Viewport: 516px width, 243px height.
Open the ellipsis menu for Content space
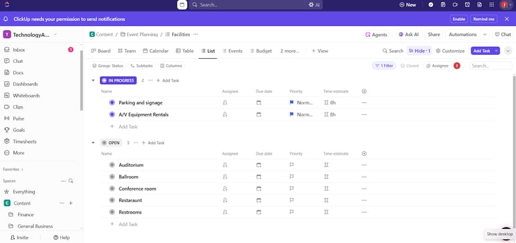click(62, 204)
